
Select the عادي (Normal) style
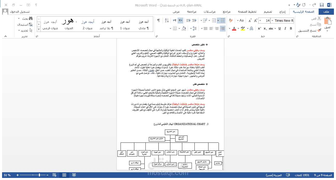pyautogui.click(x=143, y=25)
